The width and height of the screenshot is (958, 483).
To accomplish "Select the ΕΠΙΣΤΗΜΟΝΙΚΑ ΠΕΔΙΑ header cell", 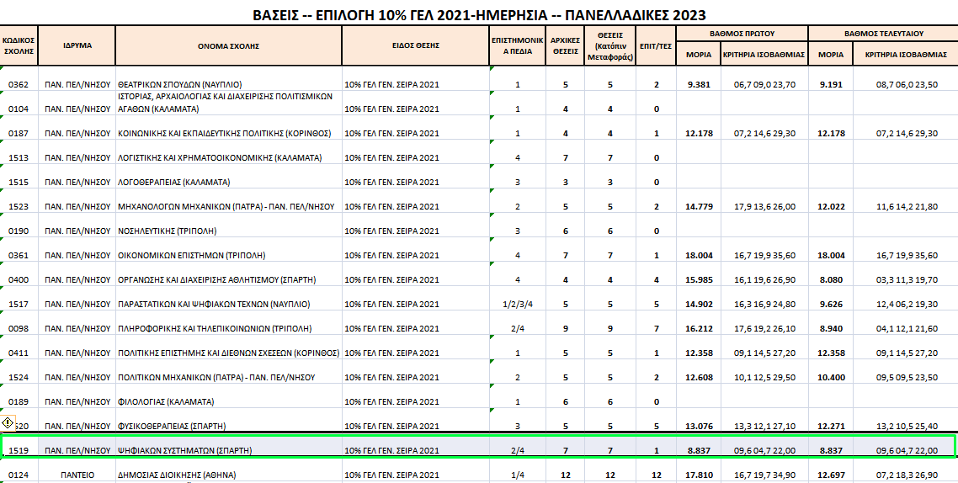I will (518, 45).
